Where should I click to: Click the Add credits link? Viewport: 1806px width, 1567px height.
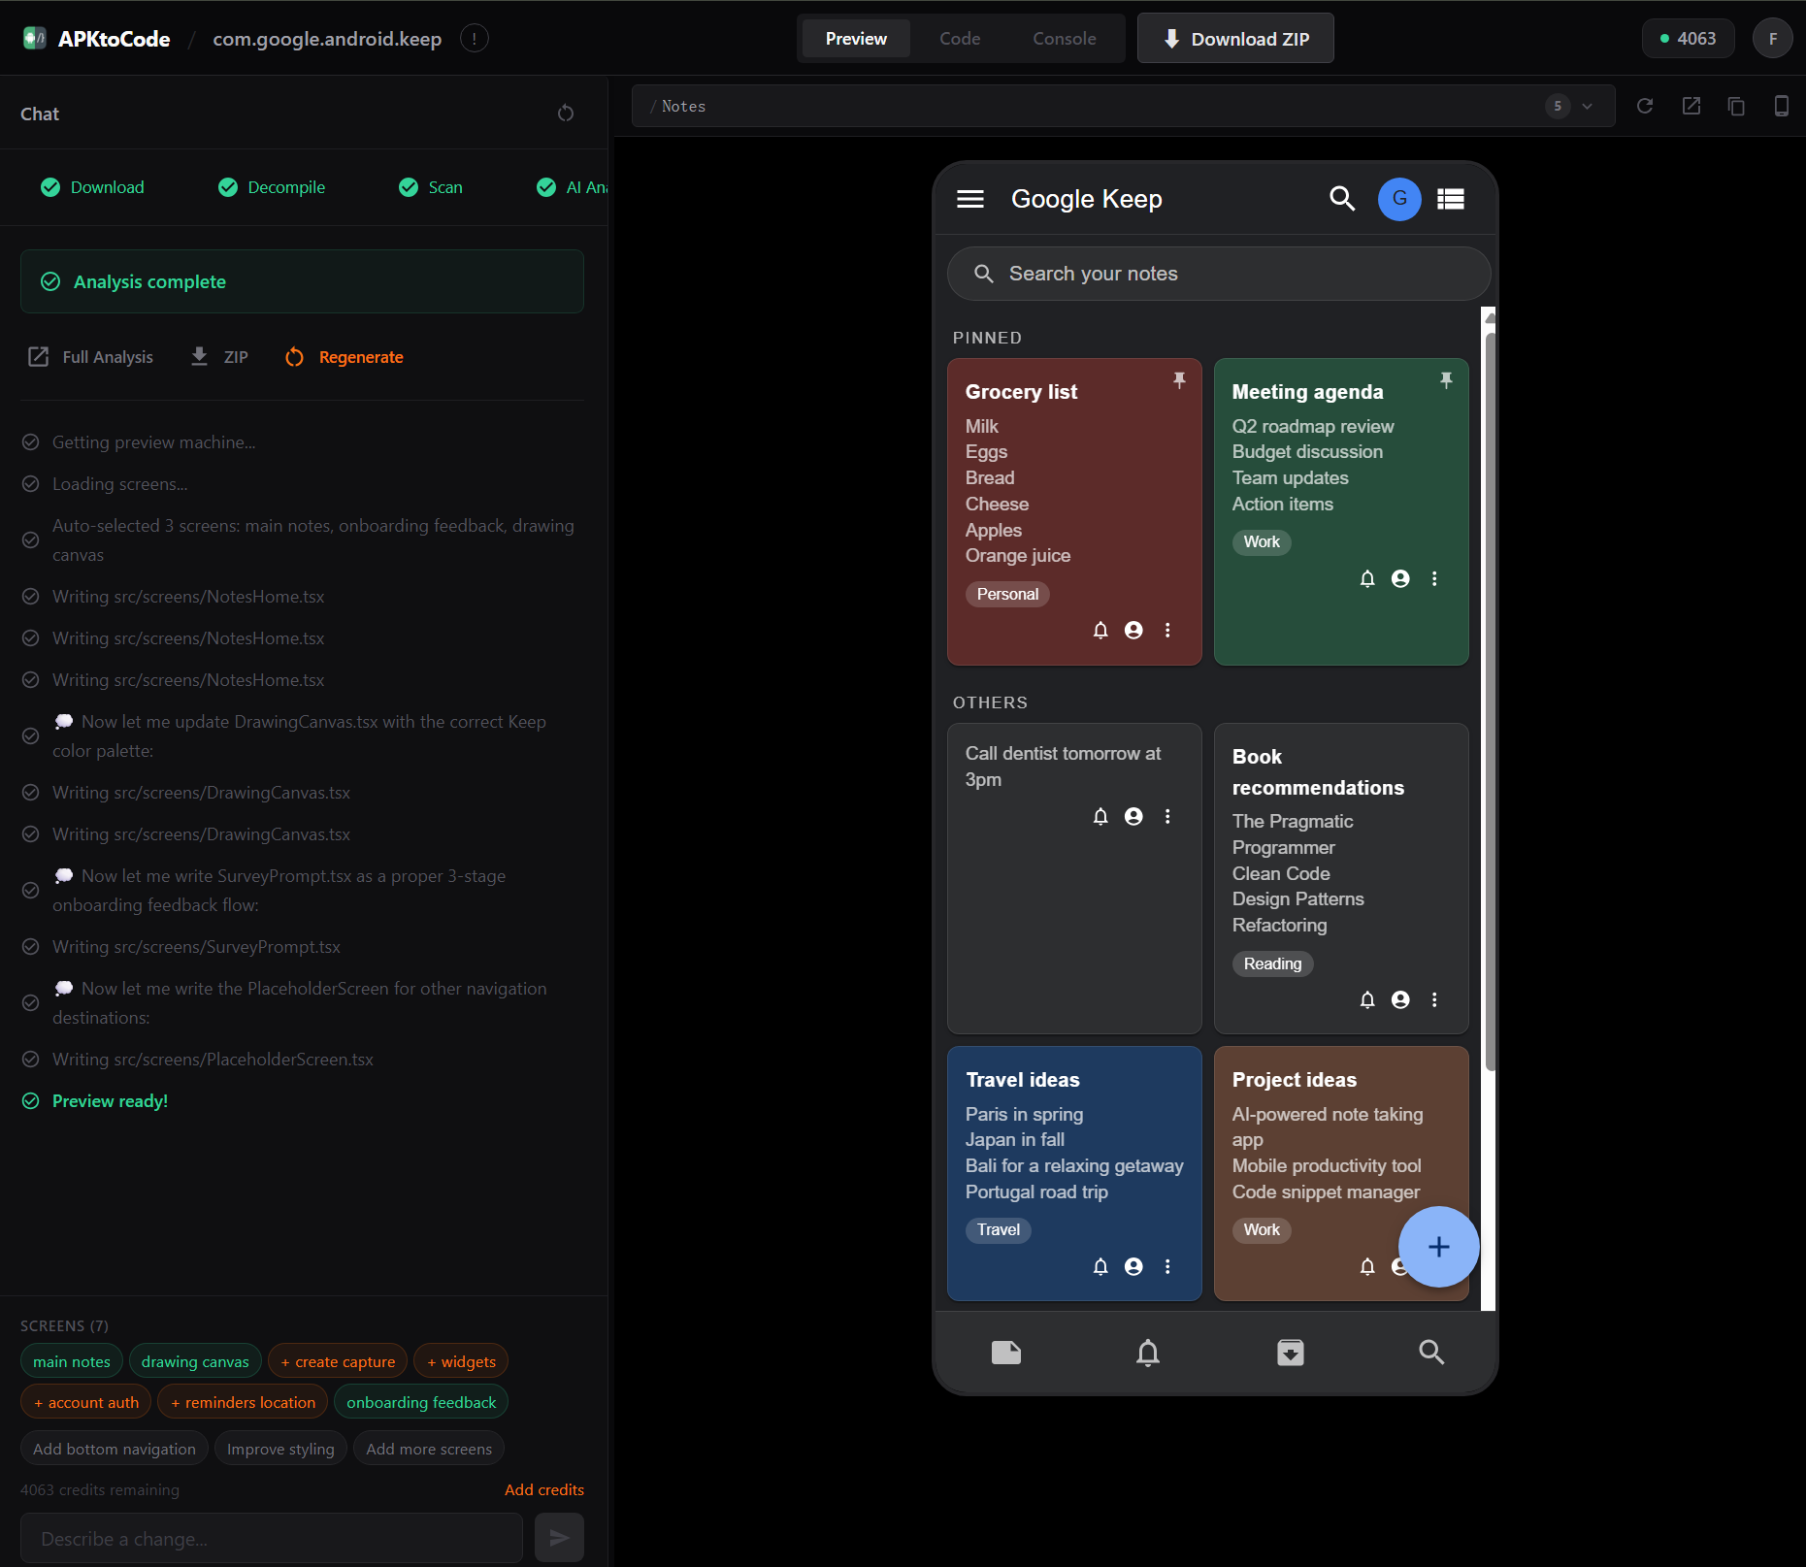[x=543, y=1489]
